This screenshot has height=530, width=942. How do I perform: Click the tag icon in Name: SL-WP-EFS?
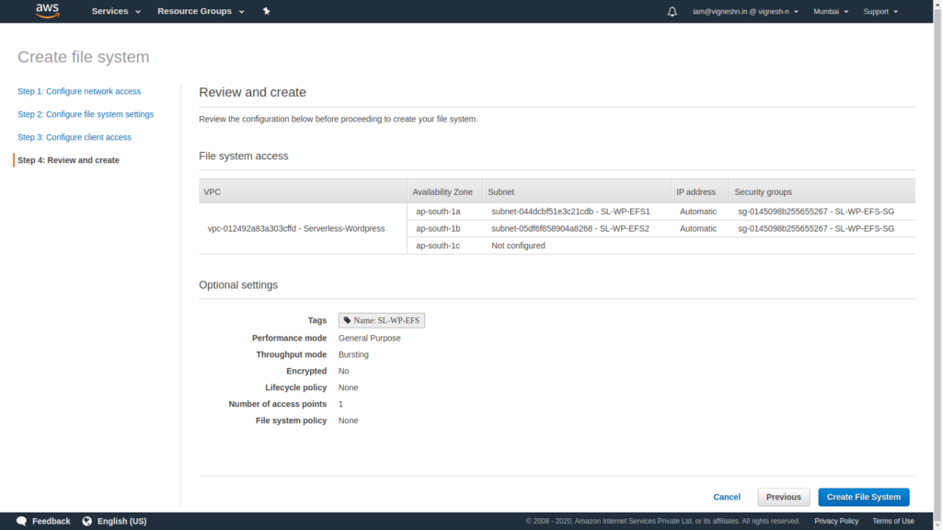tap(347, 320)
